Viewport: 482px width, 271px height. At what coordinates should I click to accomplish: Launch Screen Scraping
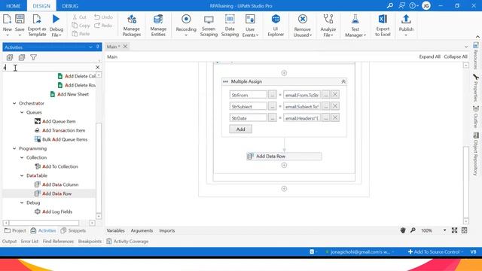click(x=209, y=26)
